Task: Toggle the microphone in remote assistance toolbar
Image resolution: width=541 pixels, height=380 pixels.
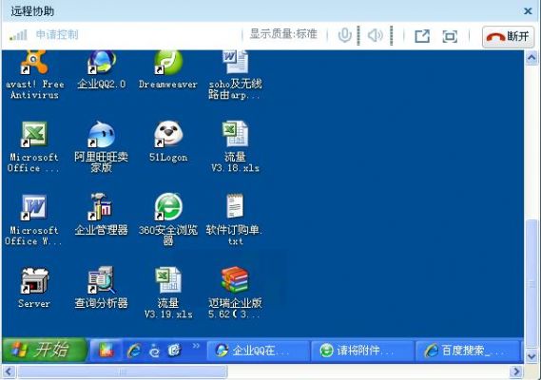Action: (x=345, y=35)
